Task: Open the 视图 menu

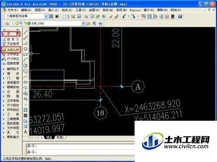Action: tap(39, 10)
